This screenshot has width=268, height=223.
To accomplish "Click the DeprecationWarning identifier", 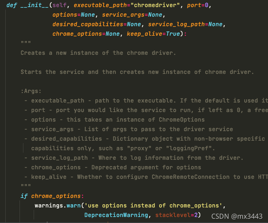I will click(x=116, y=215).
